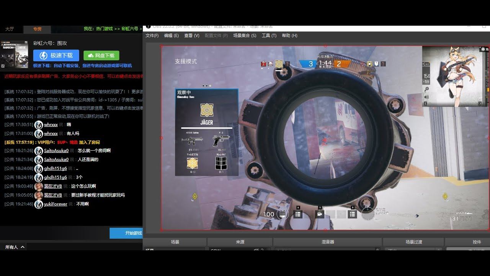Click whrxxx's avatar at 17:31:00

click(38, 134)
